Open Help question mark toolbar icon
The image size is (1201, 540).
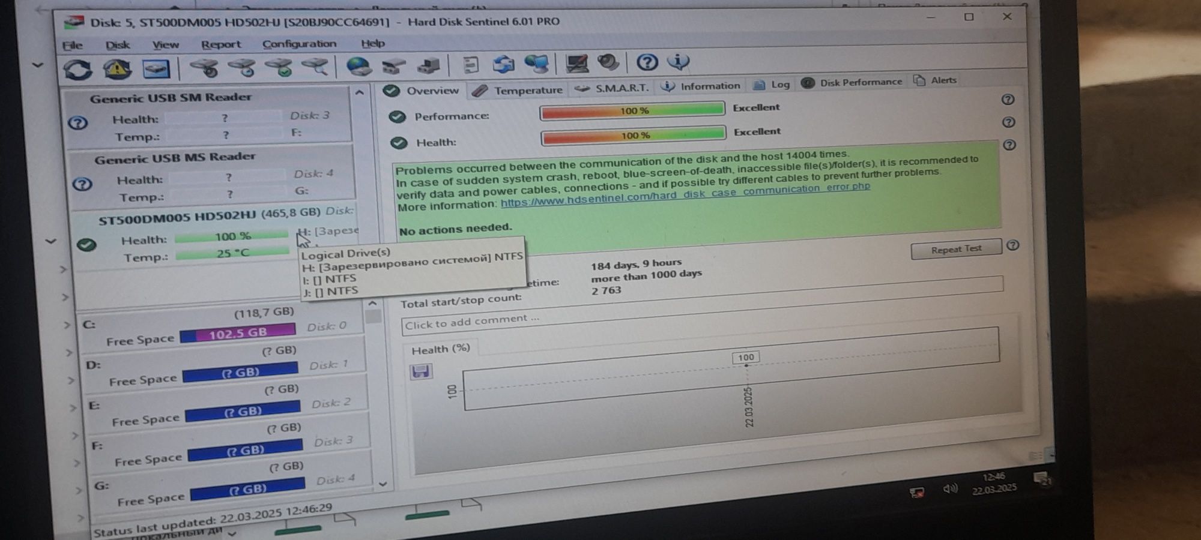click(x=647, y=62)
